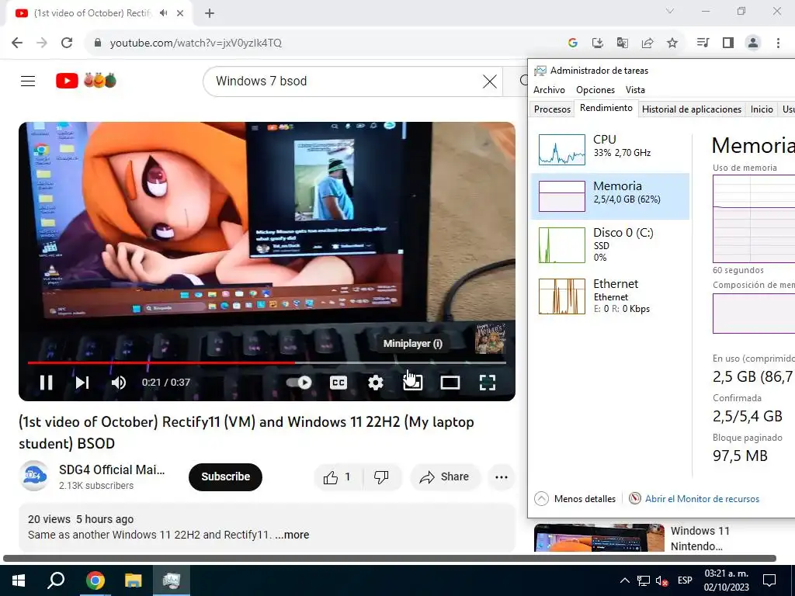Open the Google lens G icon
The width and height of the screenshot is (795, 596).
(x=573, y=43)
